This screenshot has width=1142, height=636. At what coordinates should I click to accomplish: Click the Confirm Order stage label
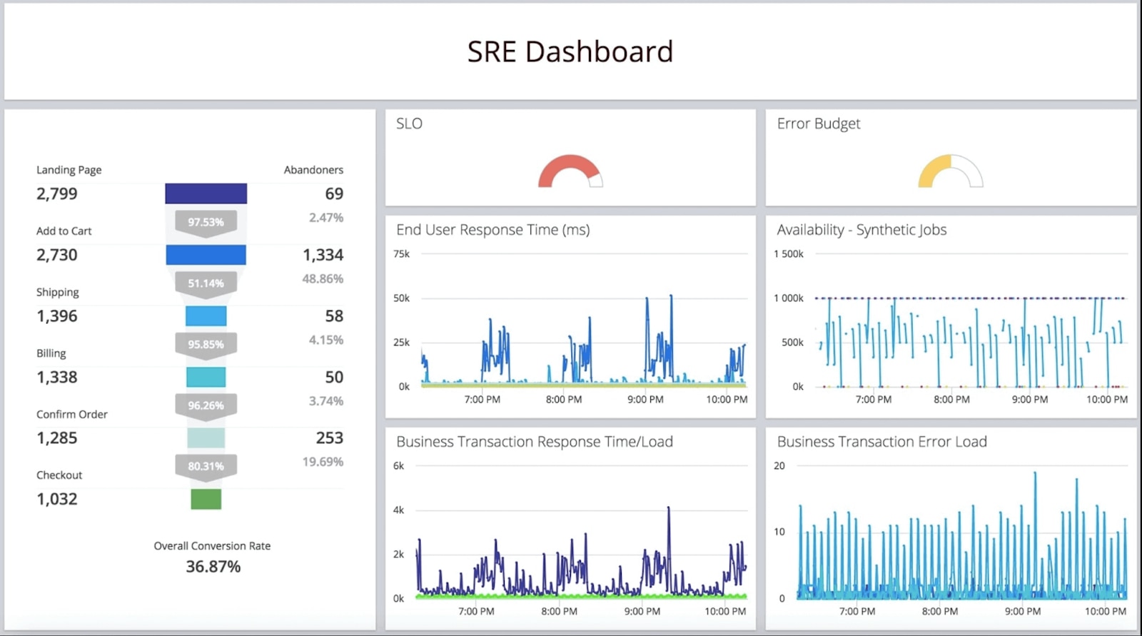72,415
